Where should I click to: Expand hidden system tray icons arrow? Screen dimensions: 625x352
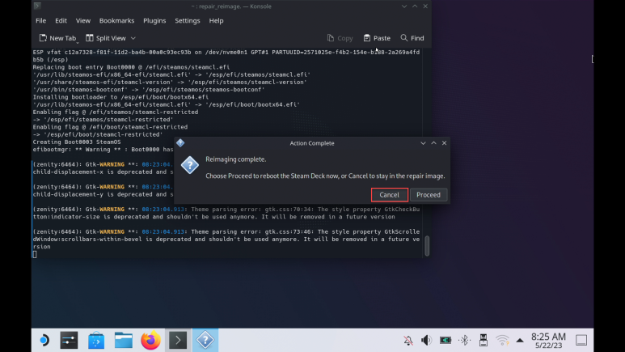pyautogui.click(x=520, y=341)
